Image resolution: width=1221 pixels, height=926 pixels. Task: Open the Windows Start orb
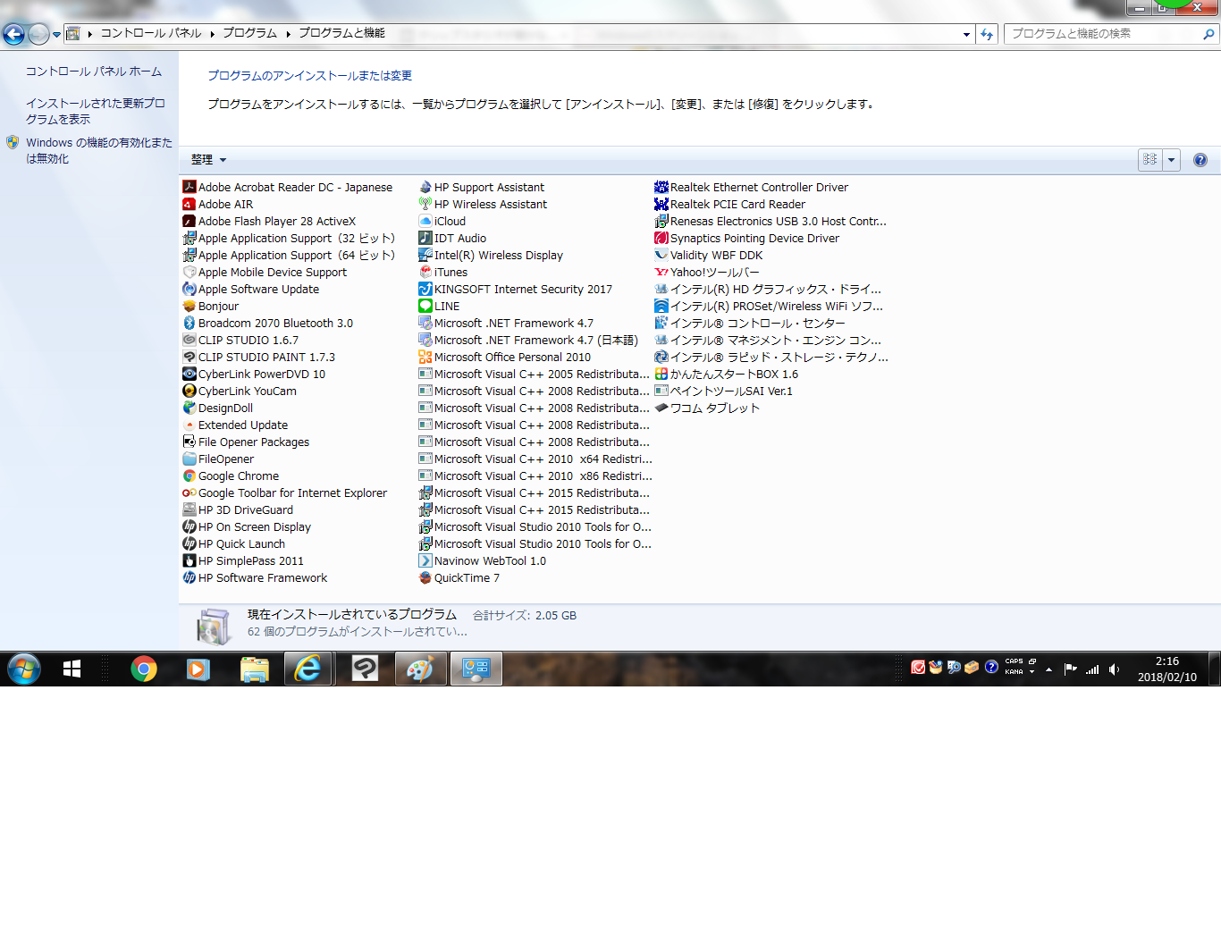pyautogui.click(x=24, y=669)
